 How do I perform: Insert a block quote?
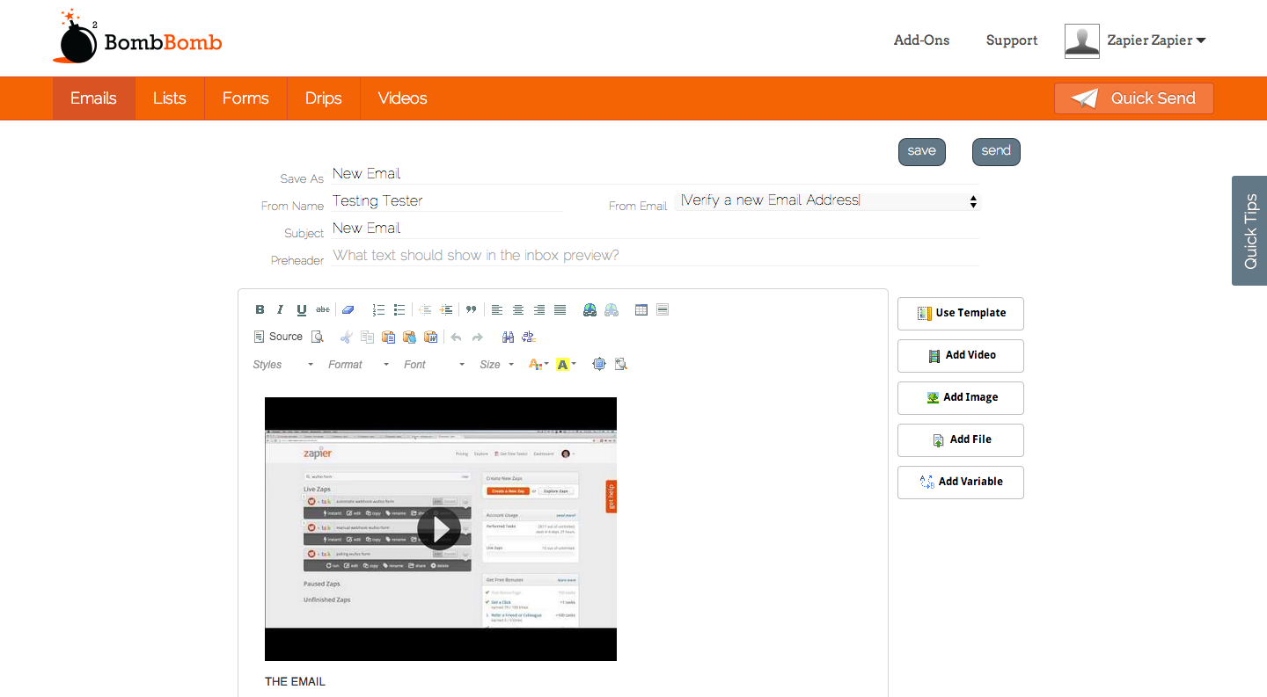coord(472,309)
